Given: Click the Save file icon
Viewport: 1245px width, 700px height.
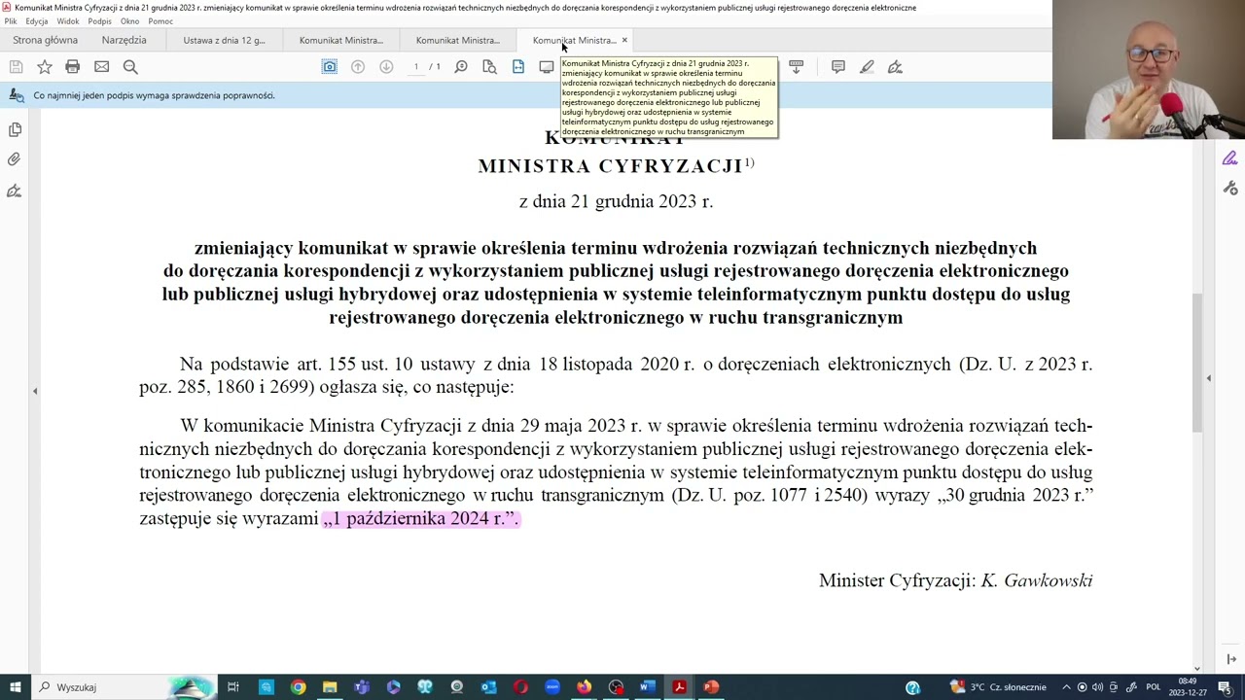Looking at the screenshot, I should coord(16,67).
